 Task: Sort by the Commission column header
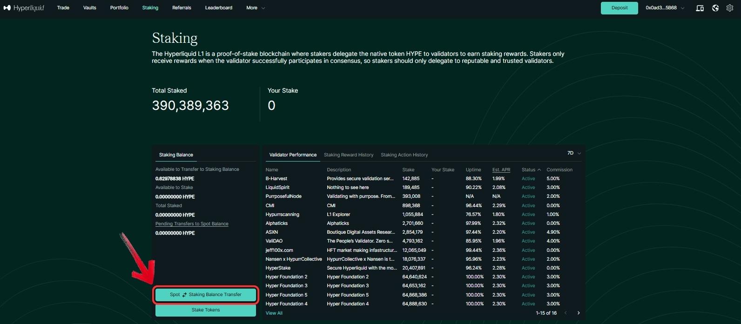point(559,170)
